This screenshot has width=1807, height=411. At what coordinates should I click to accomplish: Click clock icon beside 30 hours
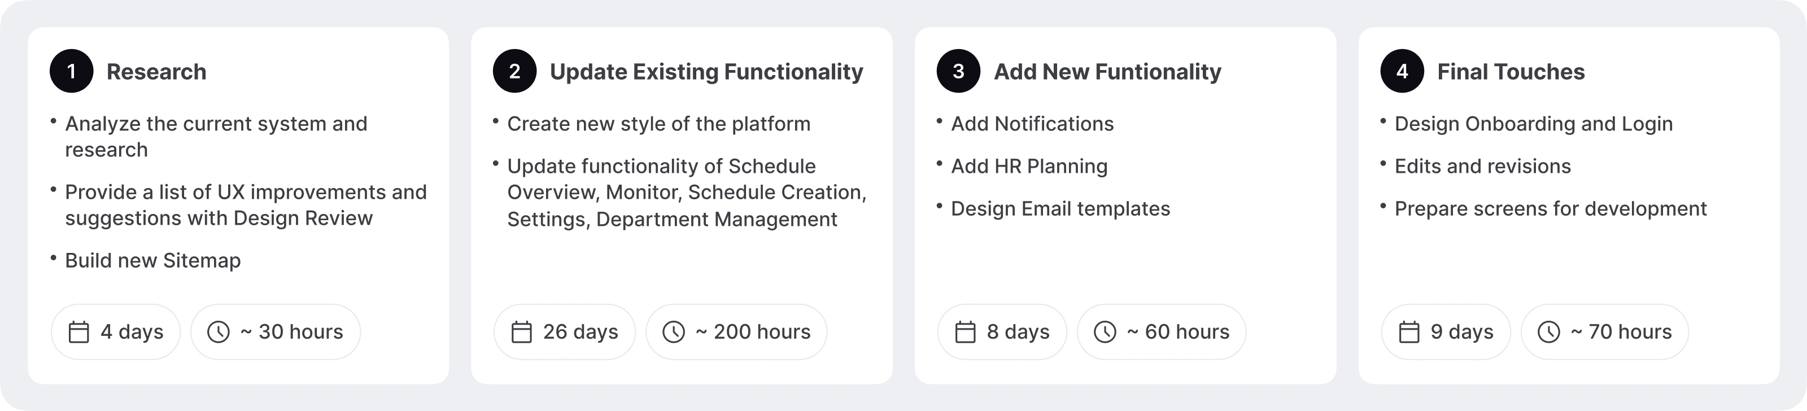[218, 332]
